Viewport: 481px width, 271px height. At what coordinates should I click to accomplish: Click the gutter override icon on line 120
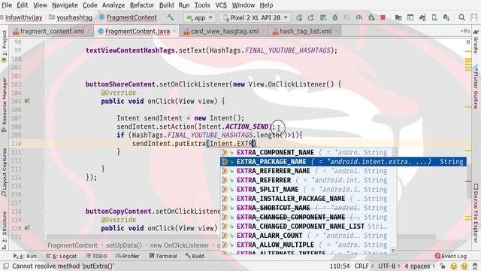point(27,228)
